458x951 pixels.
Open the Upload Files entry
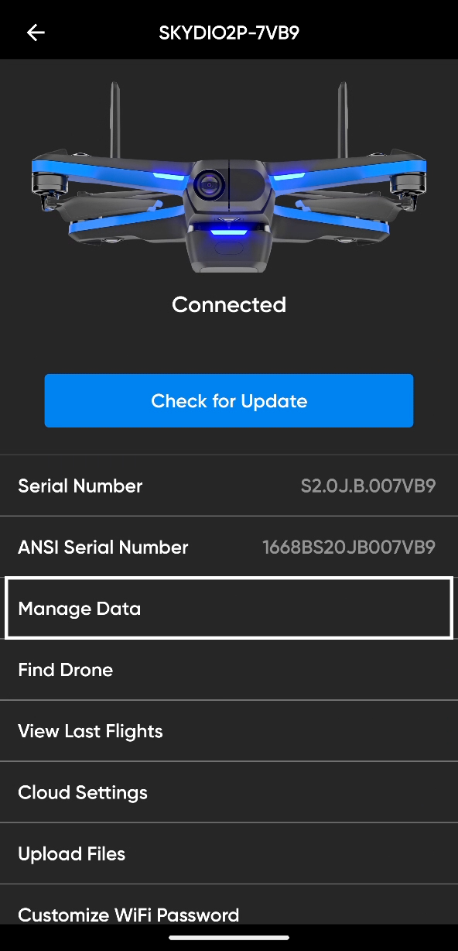click(229, 853)
